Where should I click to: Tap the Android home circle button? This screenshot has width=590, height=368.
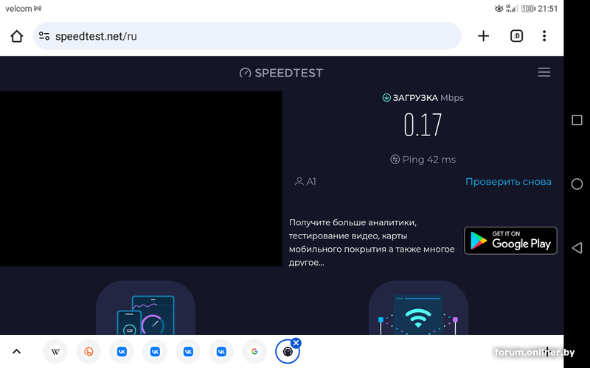click(577, 184)
